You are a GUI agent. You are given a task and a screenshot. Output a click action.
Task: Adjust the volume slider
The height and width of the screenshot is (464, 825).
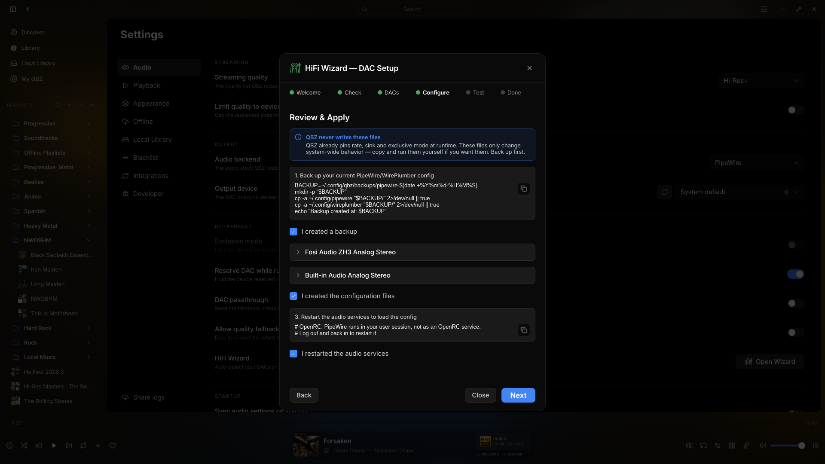[x=787, y=446]
